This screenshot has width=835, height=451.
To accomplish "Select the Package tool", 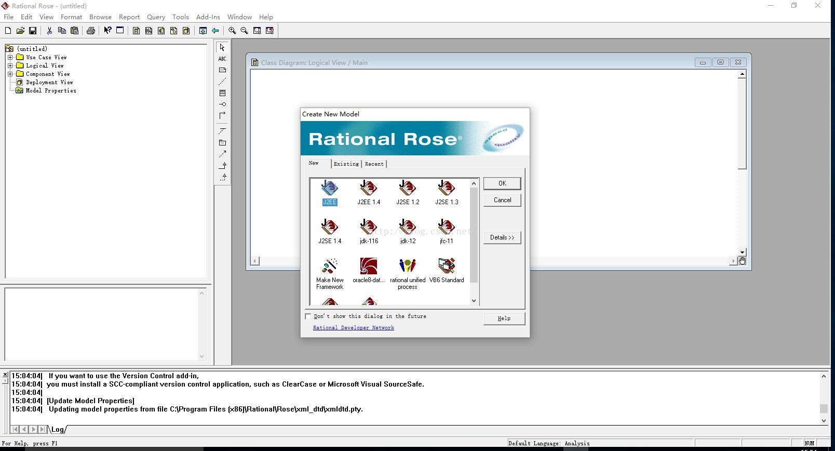I will coord(222,142).
